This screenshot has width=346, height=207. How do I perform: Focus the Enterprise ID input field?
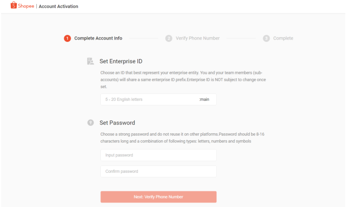pos(147,99)
